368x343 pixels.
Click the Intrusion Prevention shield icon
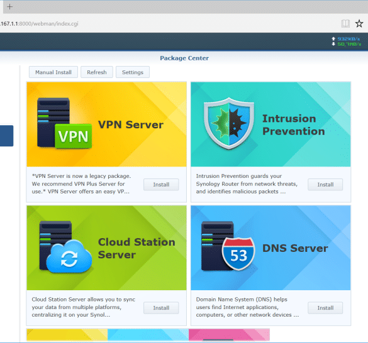click(229, 124)
